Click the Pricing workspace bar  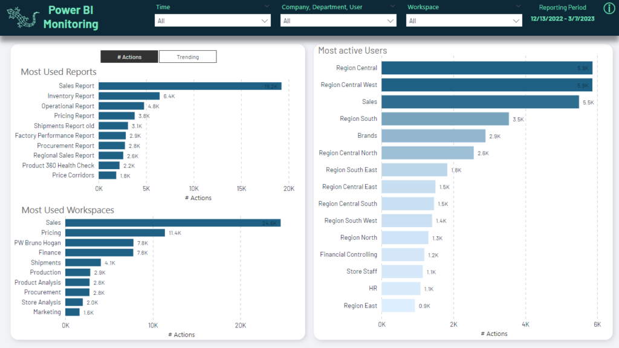pos(115,233)
